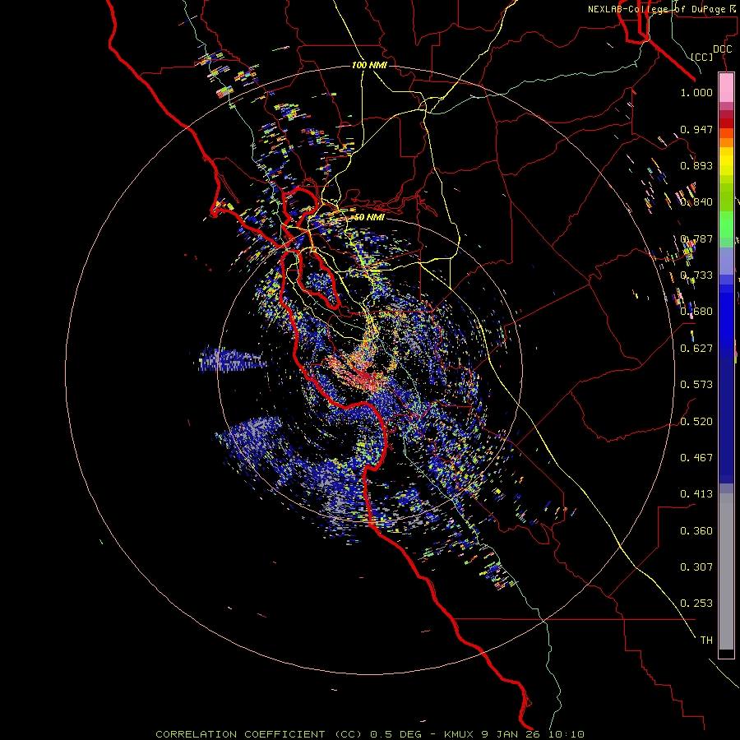Click the 0.573 scale value

(696, 385)
